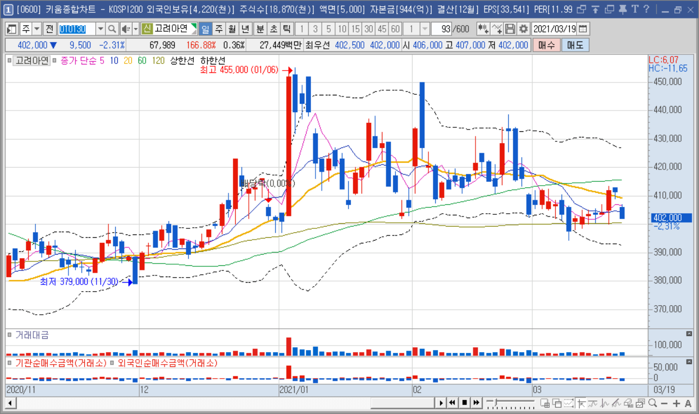Toggle the 전 button before stock code
The height and width of the screenshot is (414, 699).
click(49, 29)
